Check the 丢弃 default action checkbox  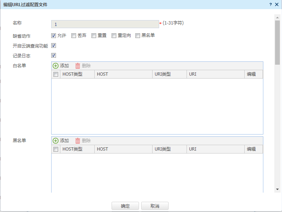point(74,35)
